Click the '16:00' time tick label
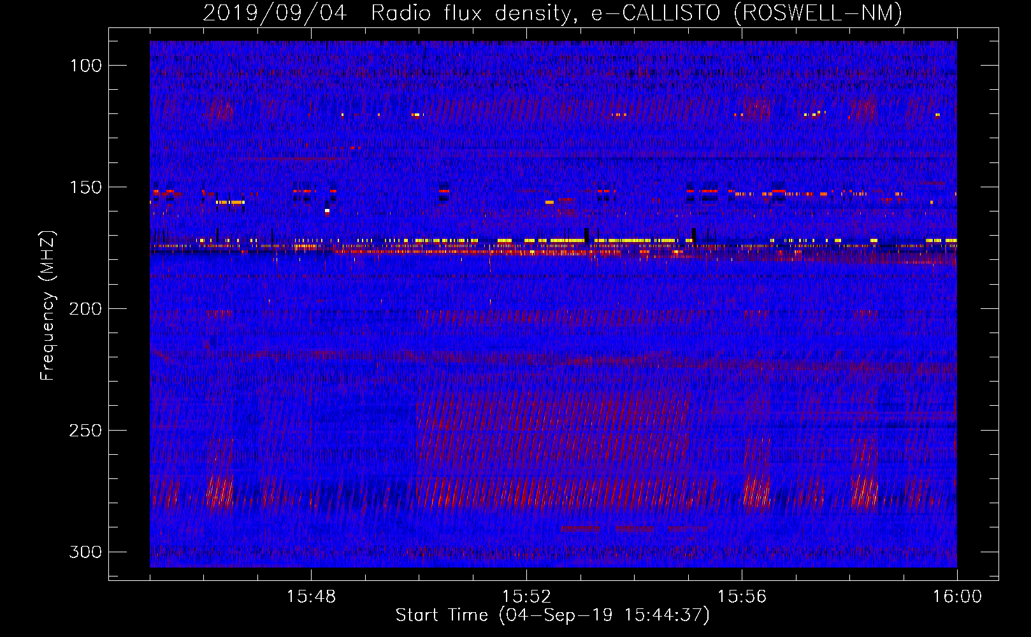Screen dimensions: 1031x637 pyautogui.click(x=957, y=597)
